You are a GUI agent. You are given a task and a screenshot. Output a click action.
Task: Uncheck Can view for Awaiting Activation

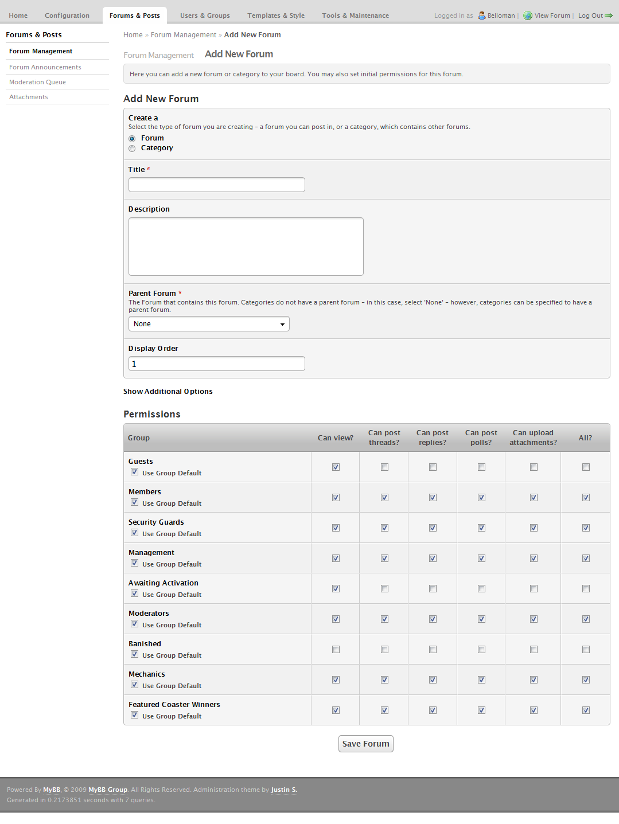tap(336, 589)
